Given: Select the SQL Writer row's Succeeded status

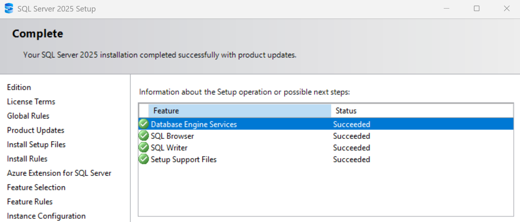Looking at the screenshot, I should click(351, 148).
